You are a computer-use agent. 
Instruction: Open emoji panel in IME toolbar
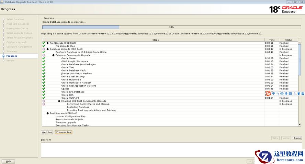coord(282,94)
